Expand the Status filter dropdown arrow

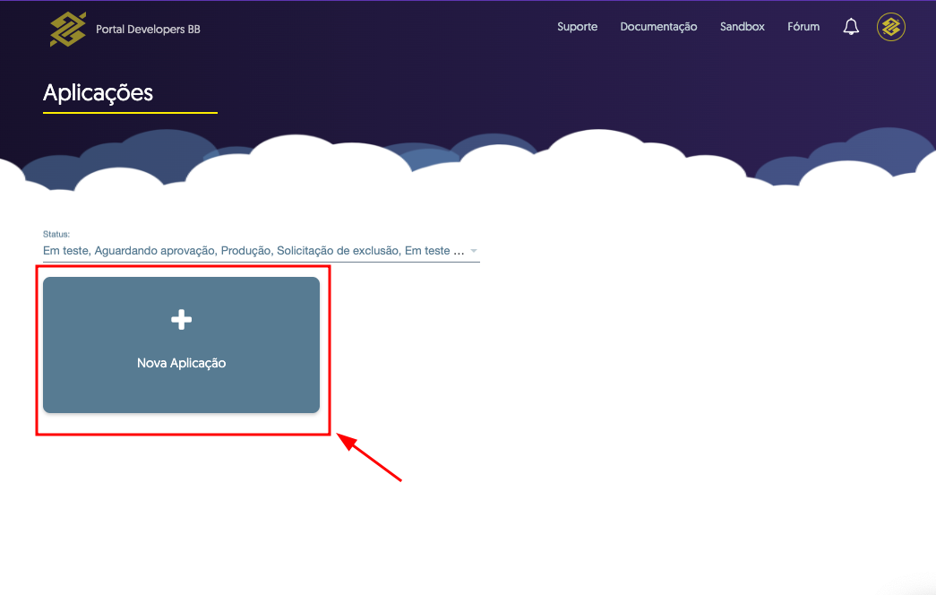point(474,252)
